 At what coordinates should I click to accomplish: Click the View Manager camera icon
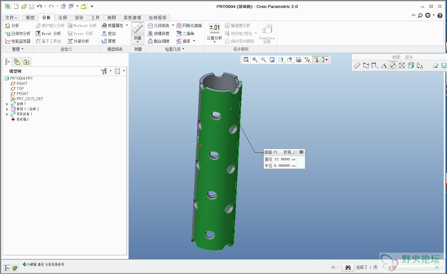(x=299, y=60)
